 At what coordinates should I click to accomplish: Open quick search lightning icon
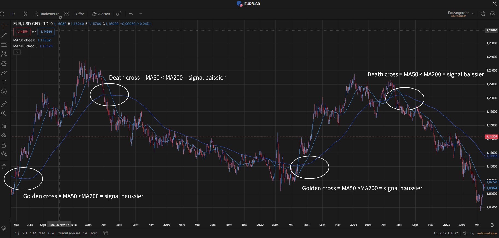click(483, 14)
